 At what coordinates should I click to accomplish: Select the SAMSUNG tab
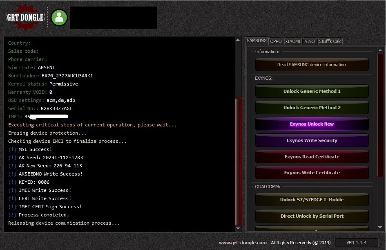pos(257,41)
